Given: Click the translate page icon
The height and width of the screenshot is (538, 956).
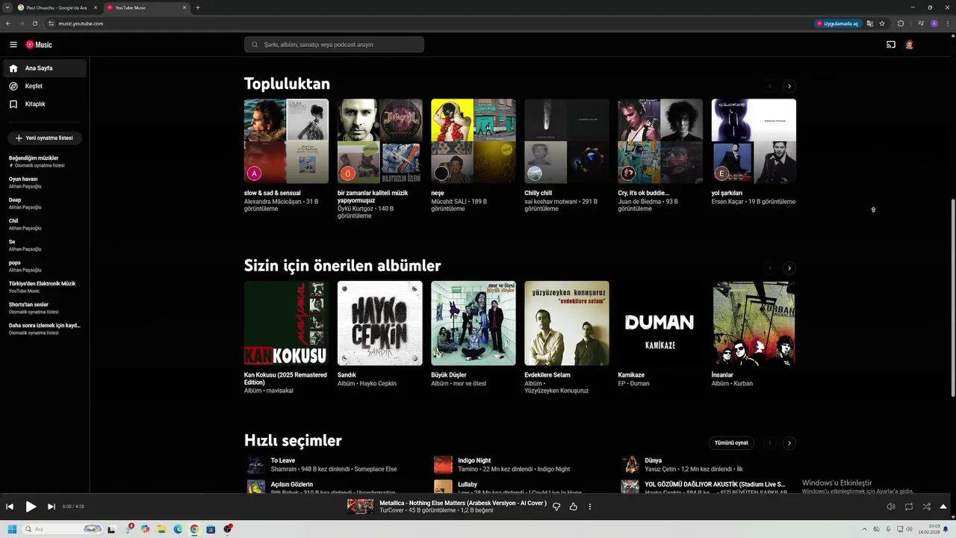Looking at the screenshot, I should coord(870,23).
